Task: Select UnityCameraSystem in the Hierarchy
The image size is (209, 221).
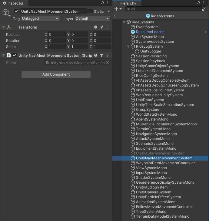Action: (154, 192)
